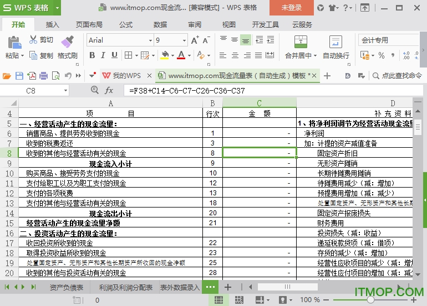Click the zoom slider handle

pos(370,300)
